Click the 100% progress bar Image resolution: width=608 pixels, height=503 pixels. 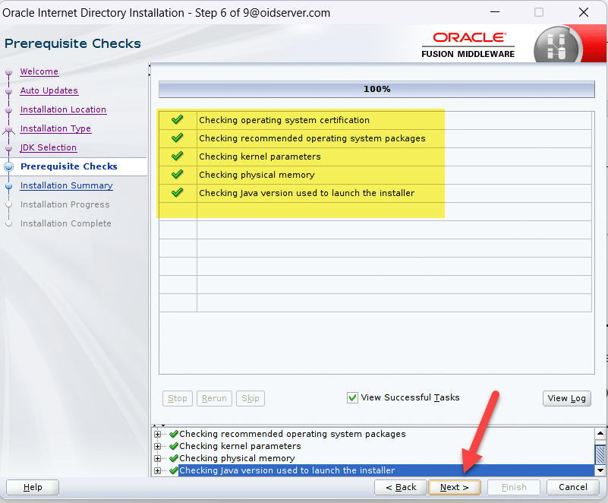(x=376, y=90)
